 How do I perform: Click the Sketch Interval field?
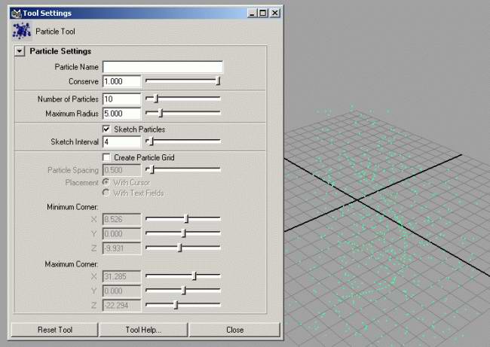click(121, 142)
